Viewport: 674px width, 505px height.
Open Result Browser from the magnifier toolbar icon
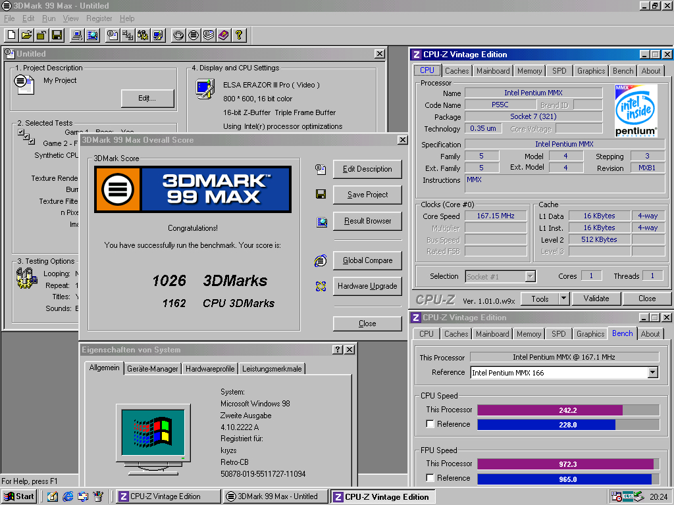92,36
